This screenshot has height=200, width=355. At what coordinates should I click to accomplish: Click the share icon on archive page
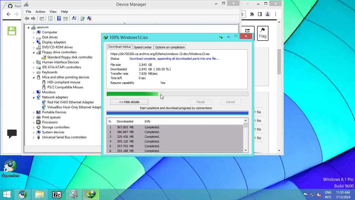coord(247,31)
